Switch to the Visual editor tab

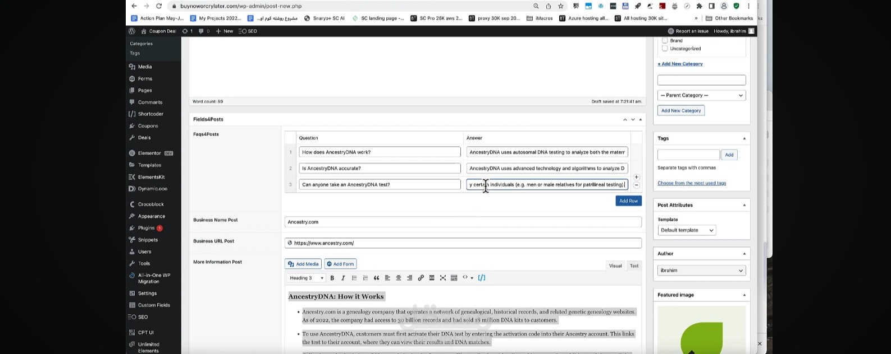[615, 265]
